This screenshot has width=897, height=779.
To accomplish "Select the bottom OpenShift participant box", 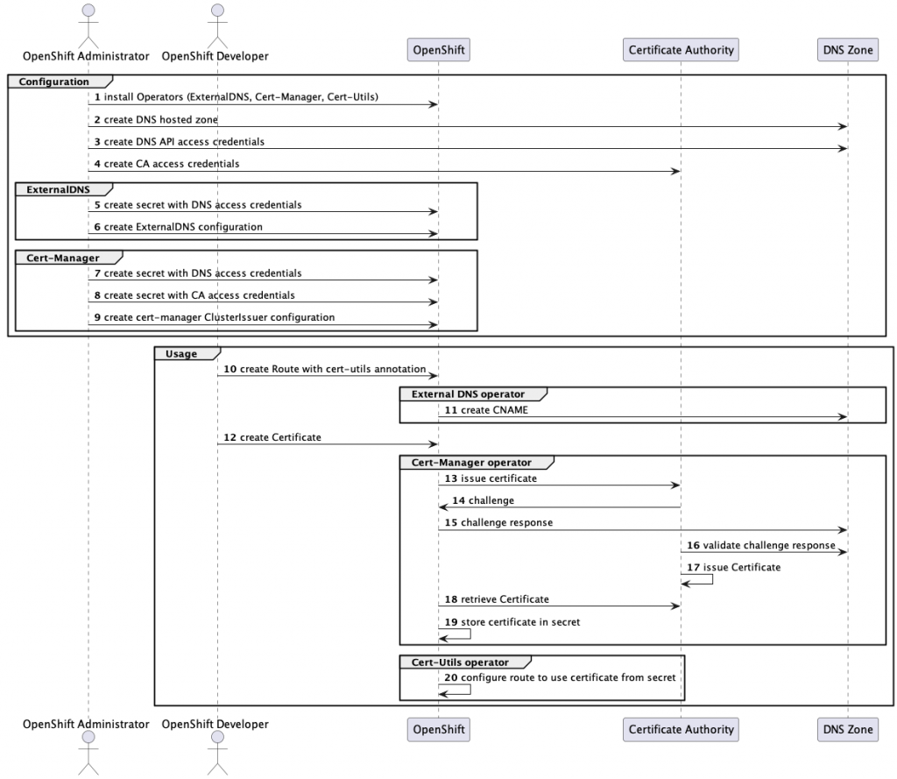I will [x=439, y=729].
